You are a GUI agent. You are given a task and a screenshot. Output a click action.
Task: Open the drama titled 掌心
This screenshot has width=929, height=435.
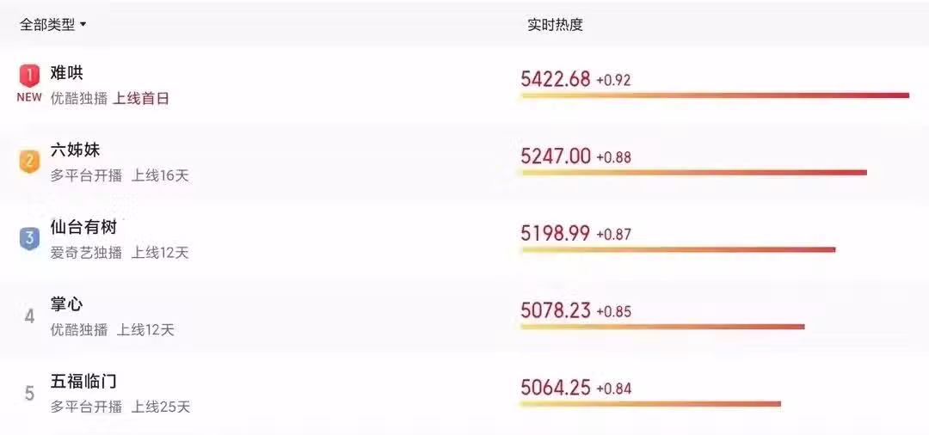(x=66, y=305)
